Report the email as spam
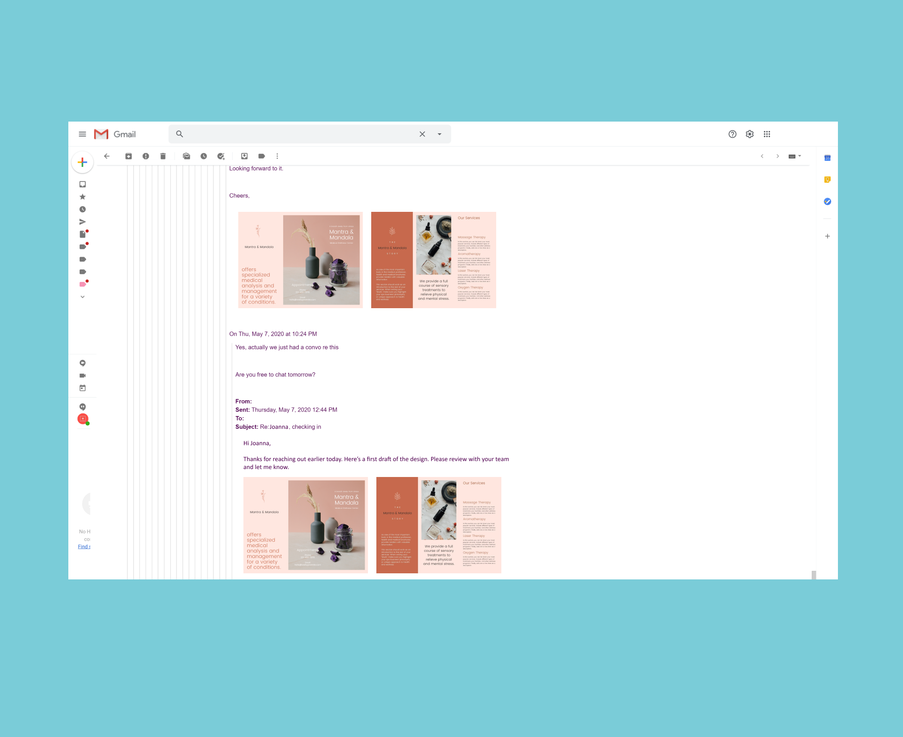This screenshot has height=737, width=903. [146, 156]
